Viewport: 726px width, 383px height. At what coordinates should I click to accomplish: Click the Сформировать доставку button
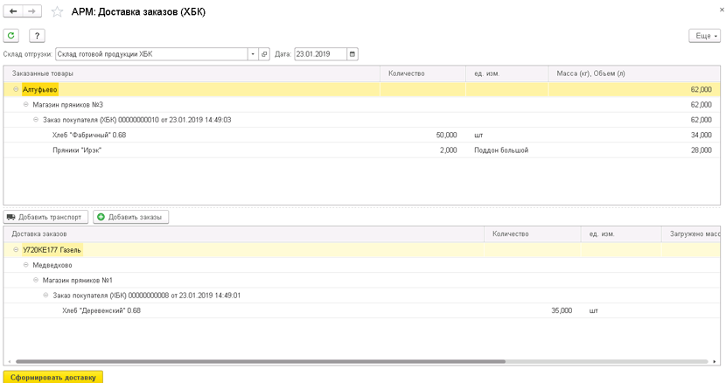point(52,378)
